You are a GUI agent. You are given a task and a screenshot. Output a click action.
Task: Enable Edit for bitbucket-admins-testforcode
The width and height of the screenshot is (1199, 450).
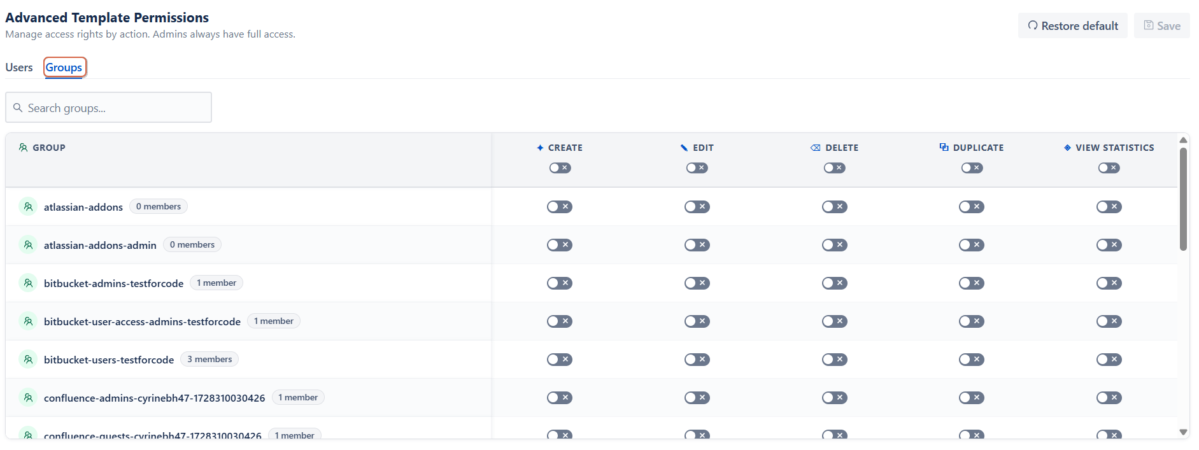pyautogui.click(x=697, y=283)
